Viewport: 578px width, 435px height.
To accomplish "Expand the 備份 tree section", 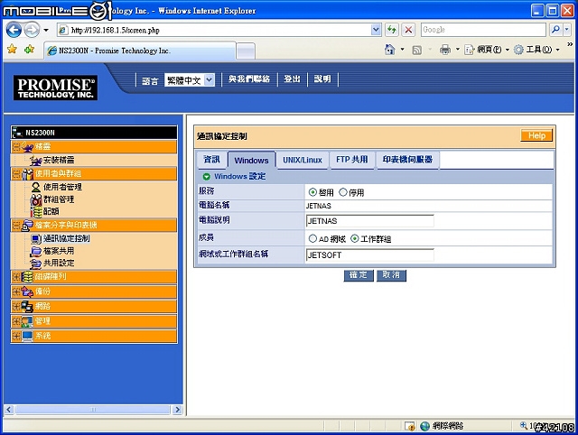I will coord(16,292).
